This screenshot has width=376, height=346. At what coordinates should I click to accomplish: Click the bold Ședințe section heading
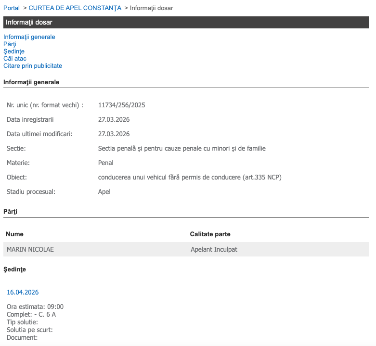click(x=14, y=269)
